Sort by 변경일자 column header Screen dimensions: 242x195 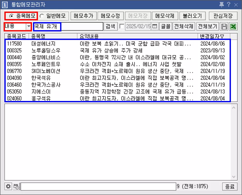click(x=214, y=36)
